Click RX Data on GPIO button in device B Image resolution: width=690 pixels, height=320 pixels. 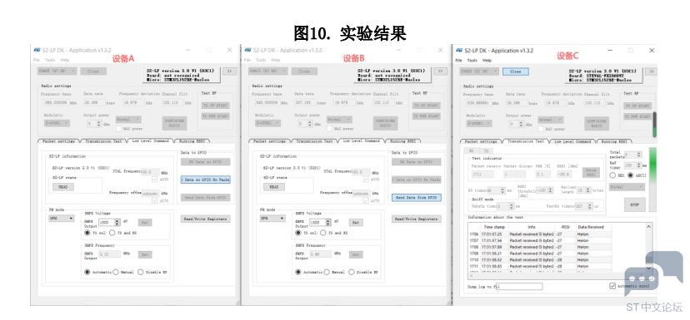417,162
